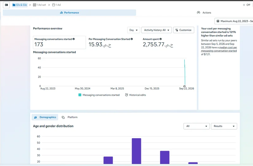The image size is (253, 166).
Task: Click the Sep 22, 2026 axis label
Action: pos(187,88)
